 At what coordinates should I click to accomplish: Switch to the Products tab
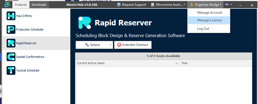click(x=21, y=5)
